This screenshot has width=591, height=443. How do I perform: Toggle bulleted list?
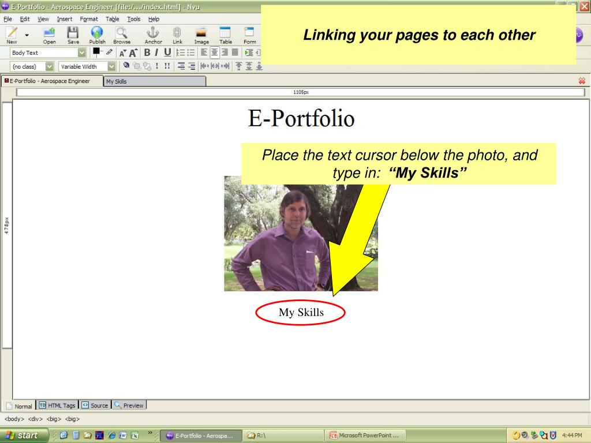(x=190, y=52)
